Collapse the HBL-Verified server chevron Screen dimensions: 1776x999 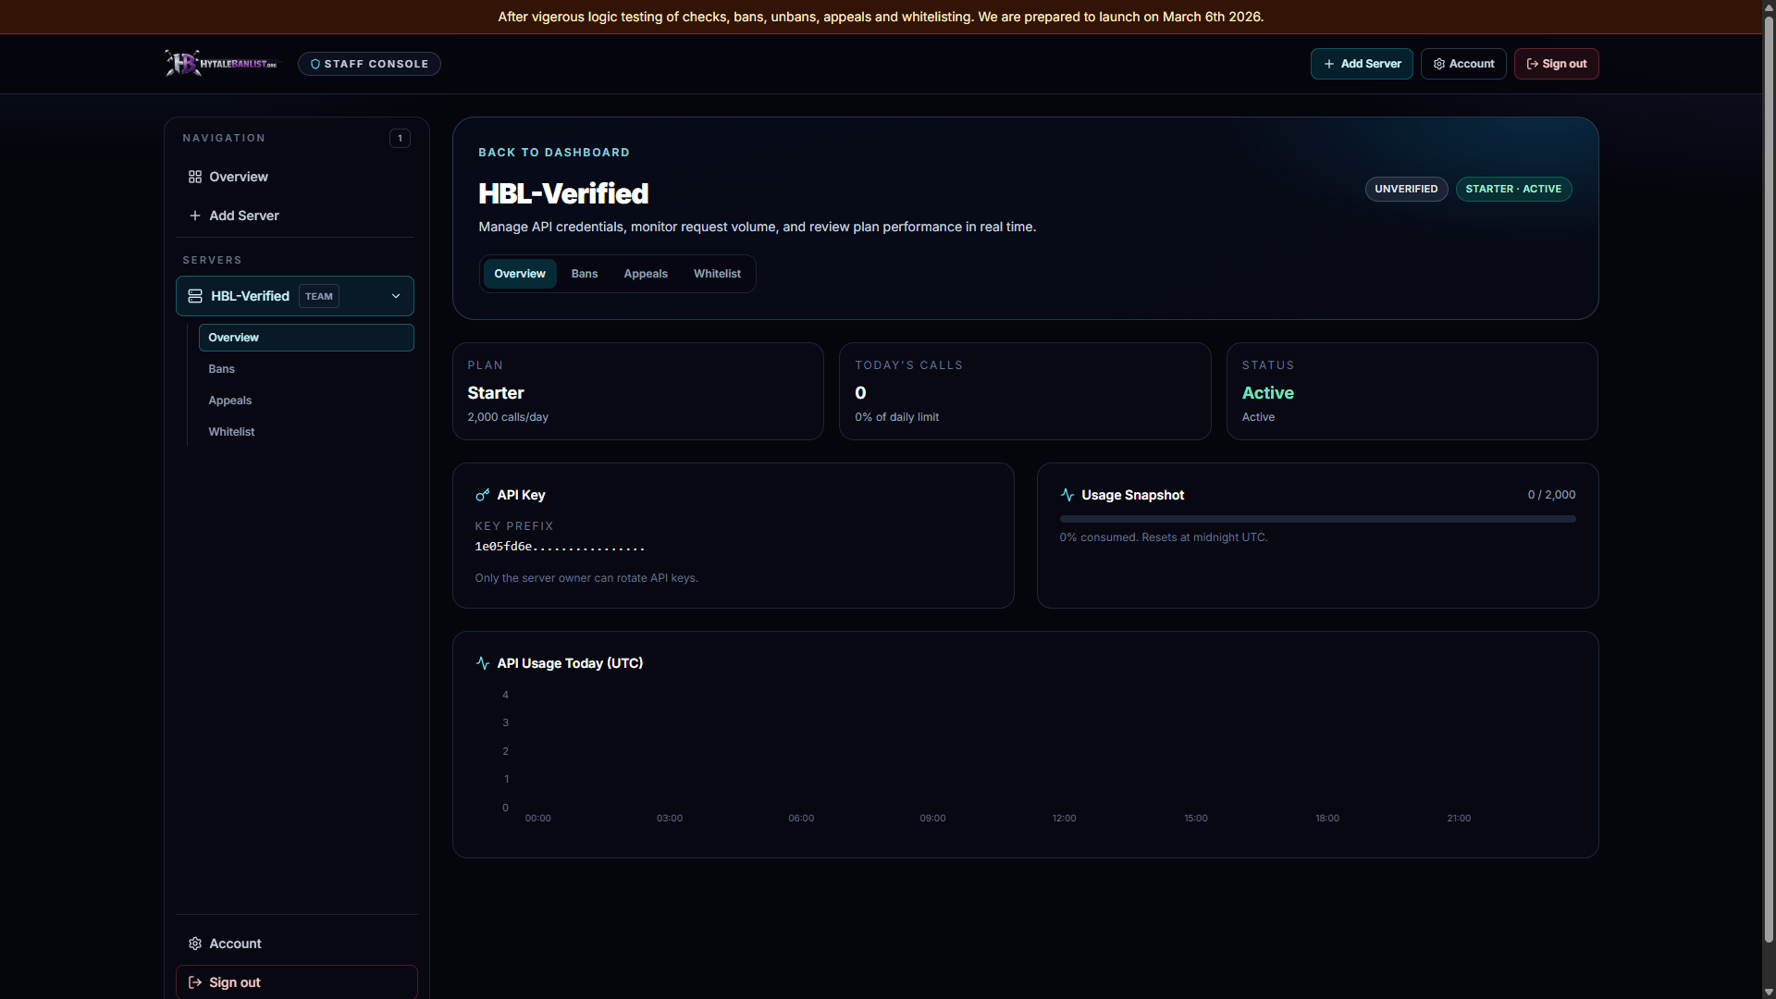coord(396,296)
